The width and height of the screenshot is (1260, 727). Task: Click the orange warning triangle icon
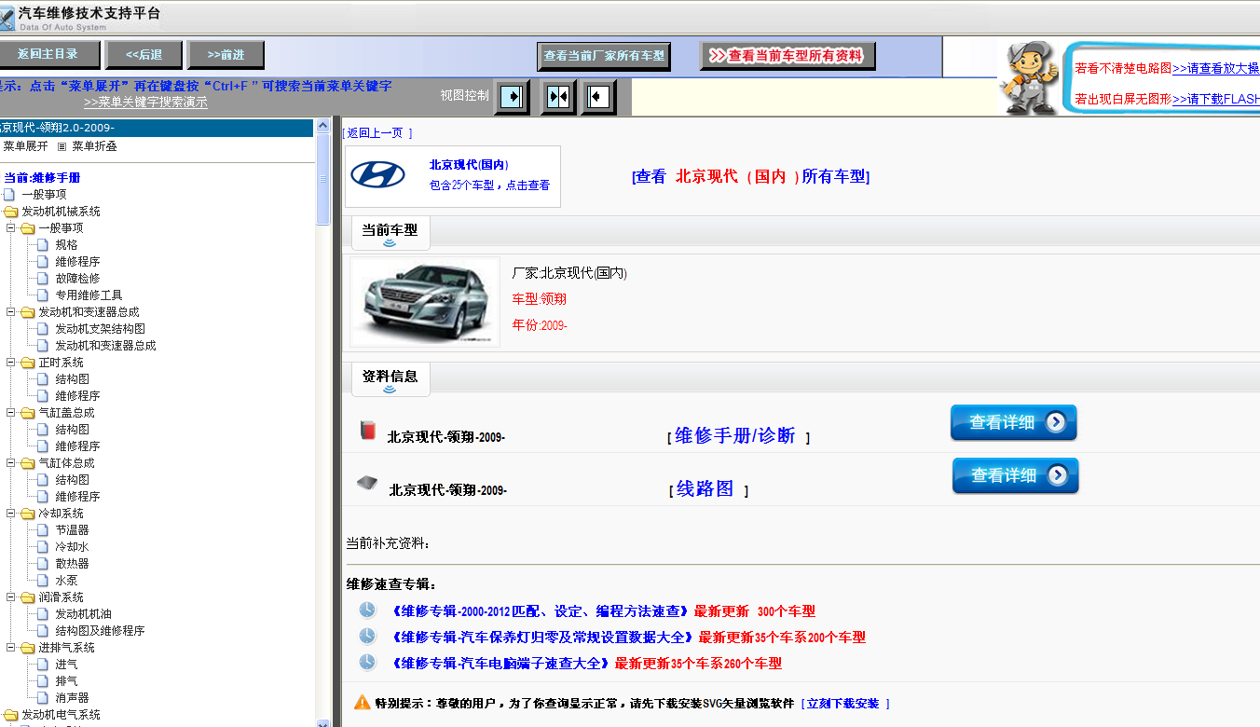click(x=363, y=702)
